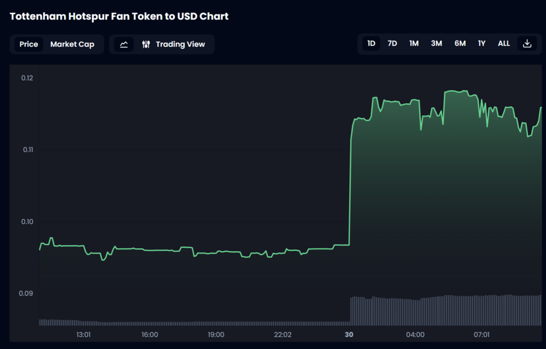Click the 13:01 time axis label
Screen dimensions: 546x349
click(84, 335)
